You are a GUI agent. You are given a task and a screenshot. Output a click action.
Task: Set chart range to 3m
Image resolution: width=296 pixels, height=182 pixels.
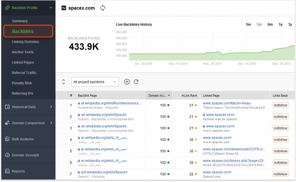coord(259,24)
